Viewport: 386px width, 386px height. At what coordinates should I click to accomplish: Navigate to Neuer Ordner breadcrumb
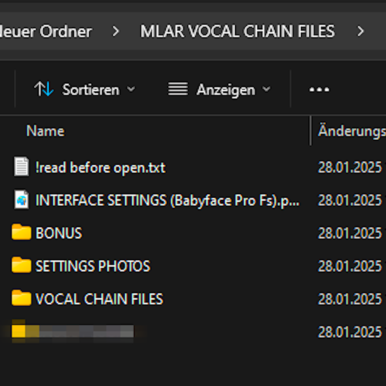(46, 32)
